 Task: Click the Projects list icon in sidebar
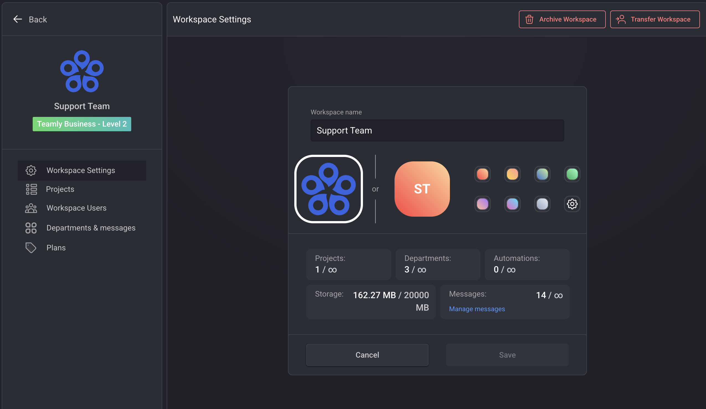click(31, 189)
